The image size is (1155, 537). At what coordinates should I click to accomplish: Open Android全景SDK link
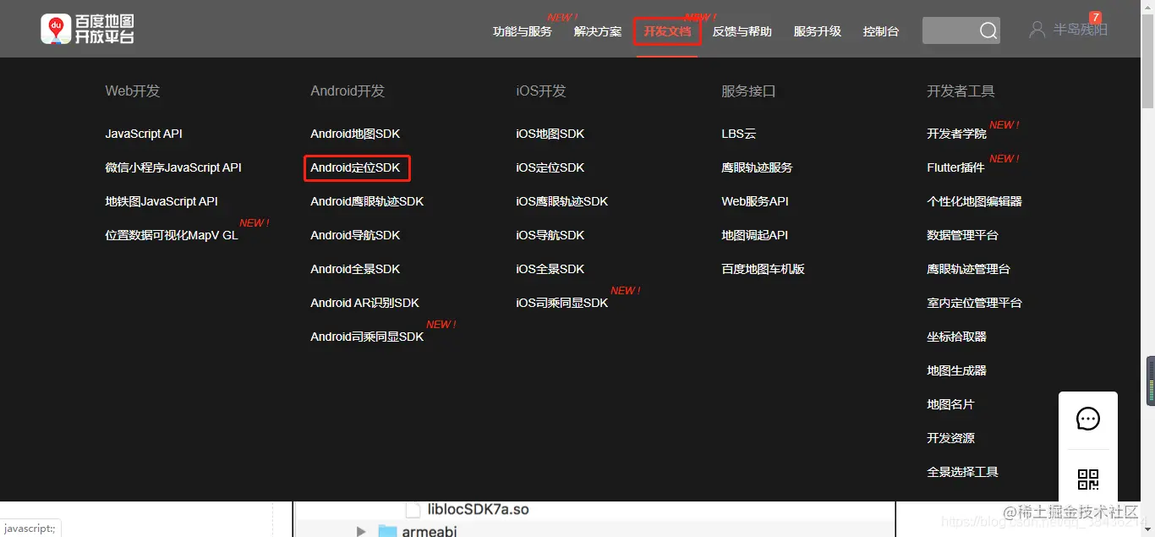355,269
